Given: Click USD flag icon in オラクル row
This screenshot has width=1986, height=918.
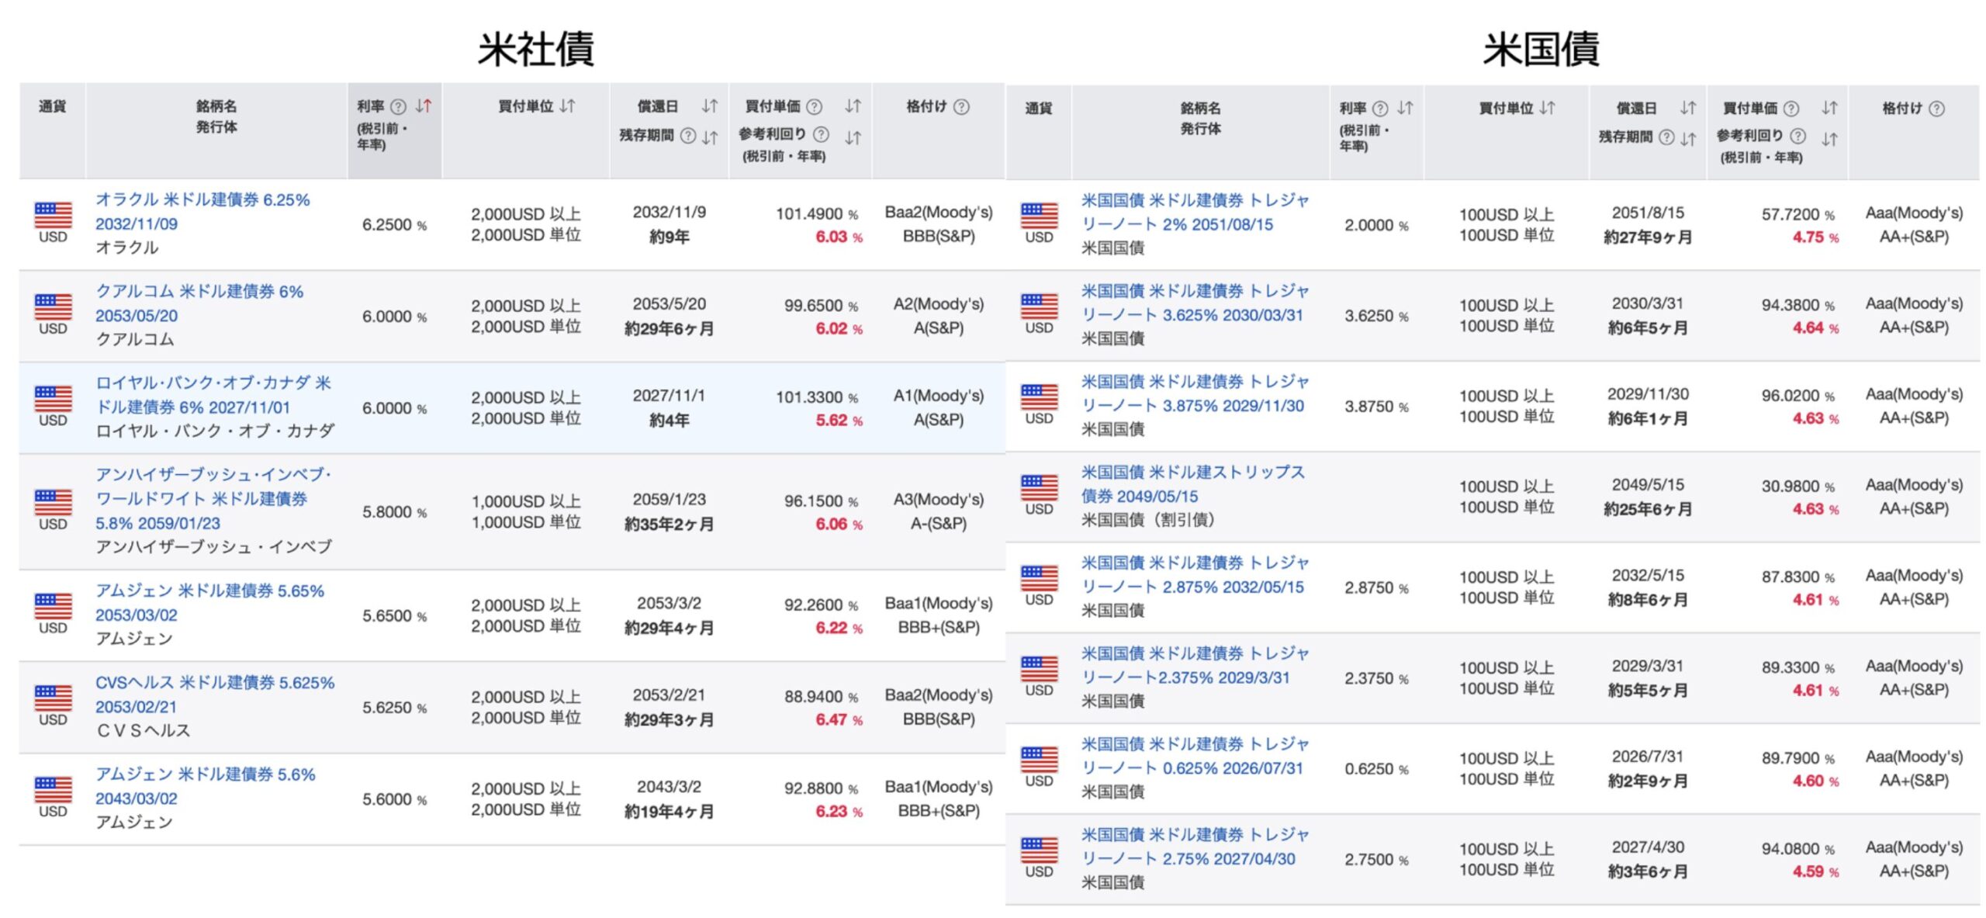Looking at the screenshot, I should 53,215.
